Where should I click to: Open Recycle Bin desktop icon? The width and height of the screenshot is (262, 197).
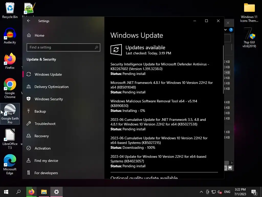coord(10,10)
